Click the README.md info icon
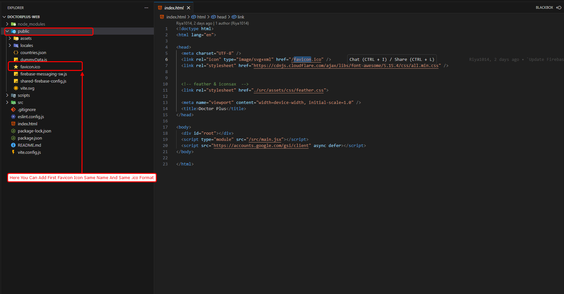Image resolution: width=564 pixels, height=294 pixels. tap(13, 145)
